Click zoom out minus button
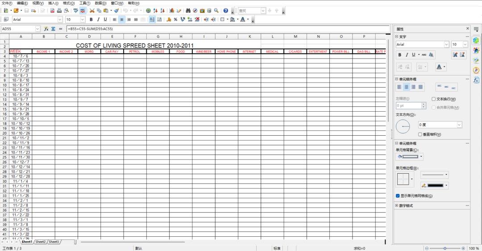This screenshot has width=482, height=251. [427, 248]
